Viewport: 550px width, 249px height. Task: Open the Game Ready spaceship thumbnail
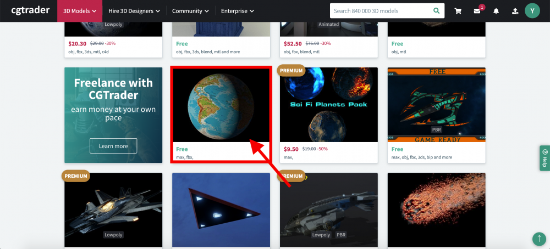[x=436, y=105]
